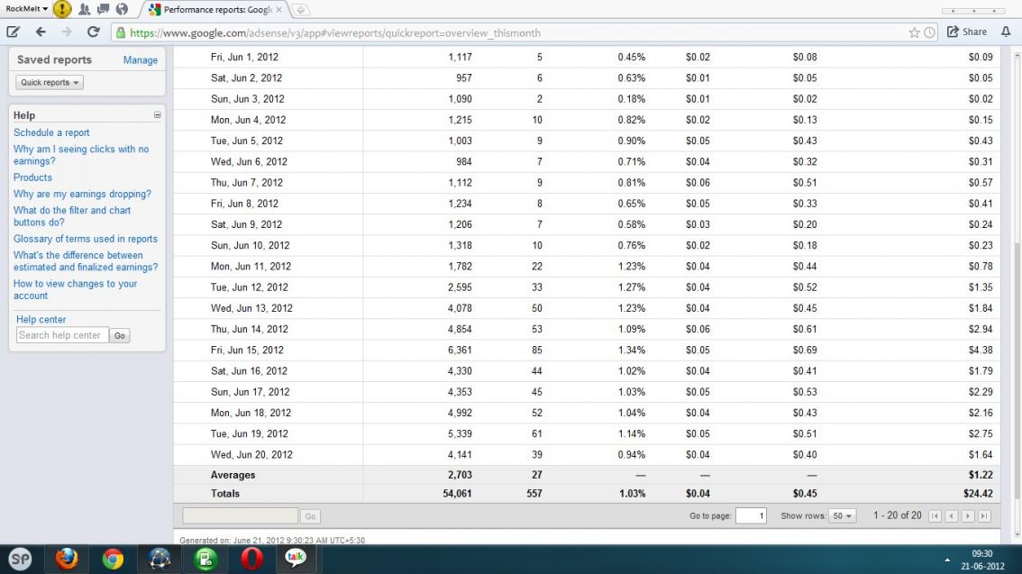Open the friends icon in RockMelt bar
This screenshot has width=1022, height=574.
[x=84, y=9]
